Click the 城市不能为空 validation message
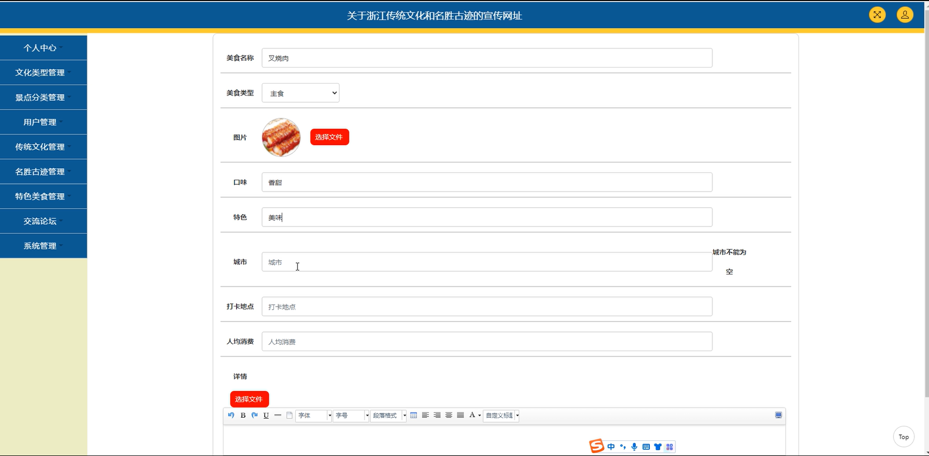Viewport: 929px width, 456px height. click(x=729, y=262)
